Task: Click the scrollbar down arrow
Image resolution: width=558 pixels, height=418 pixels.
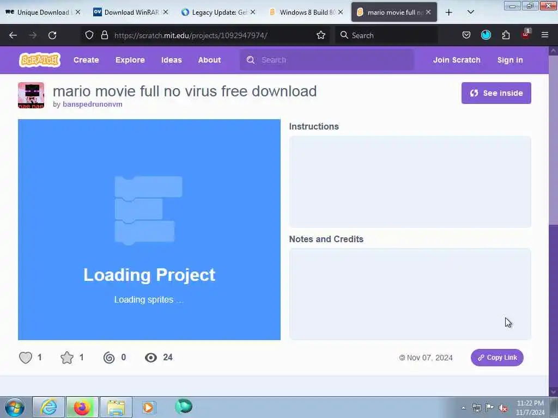Action: pos(553,392)
